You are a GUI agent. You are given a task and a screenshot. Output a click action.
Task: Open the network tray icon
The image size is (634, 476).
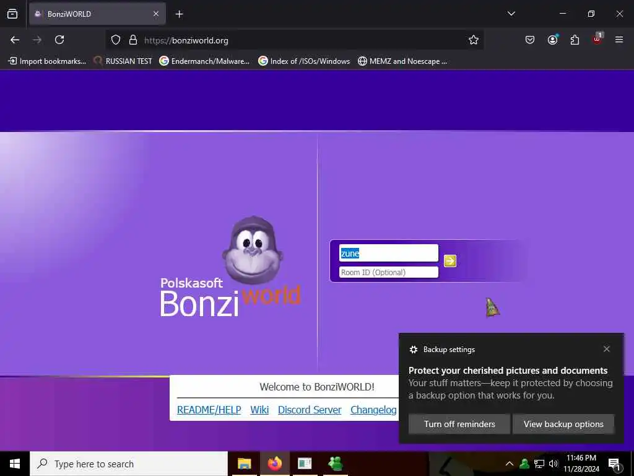(539, 464)
